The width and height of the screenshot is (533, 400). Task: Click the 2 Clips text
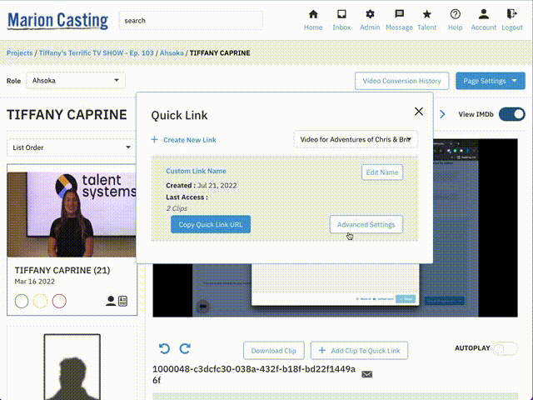point(177,208)
